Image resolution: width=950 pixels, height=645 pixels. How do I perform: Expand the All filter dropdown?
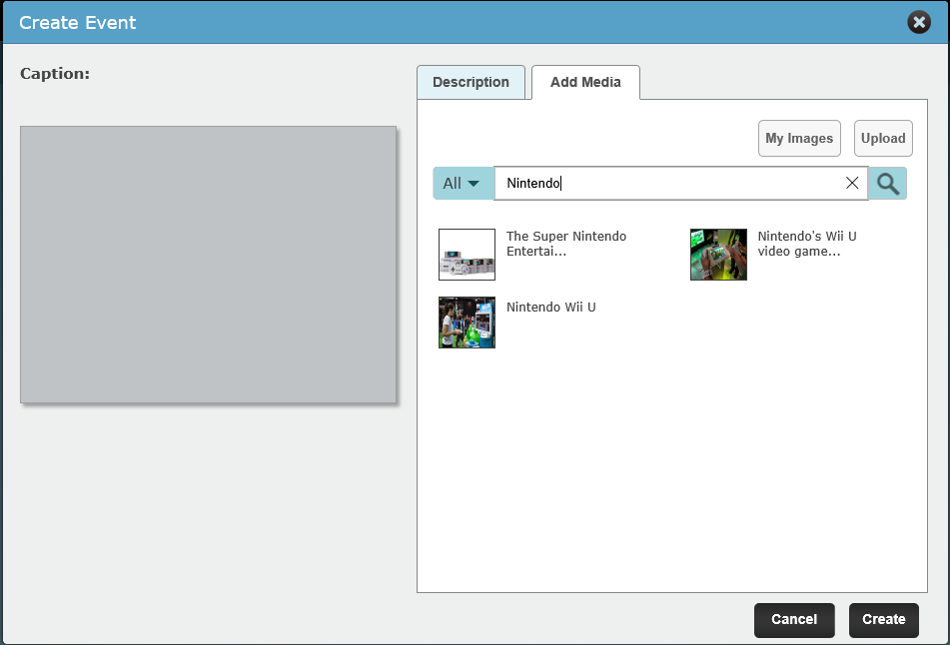click(463, 184)
